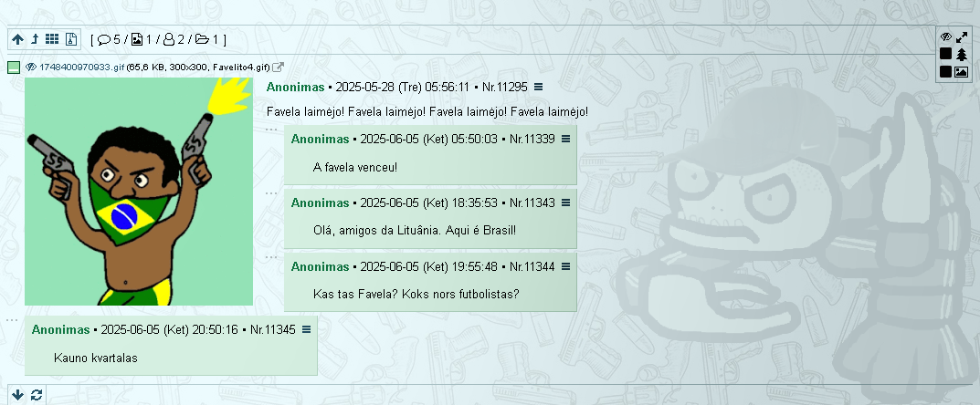Open post menu for Nr.11339
Viewport: 980px width, 405px height.
pos(565,139)
